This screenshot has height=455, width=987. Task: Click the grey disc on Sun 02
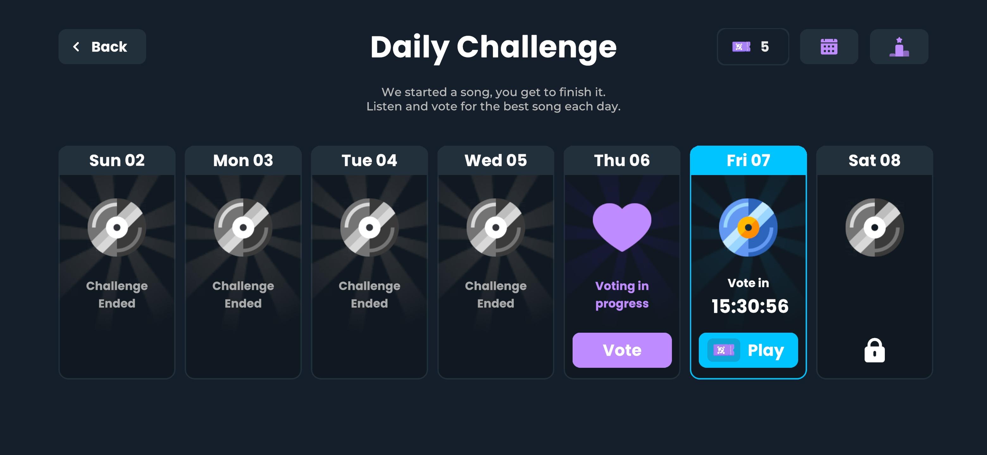point(117,227)
